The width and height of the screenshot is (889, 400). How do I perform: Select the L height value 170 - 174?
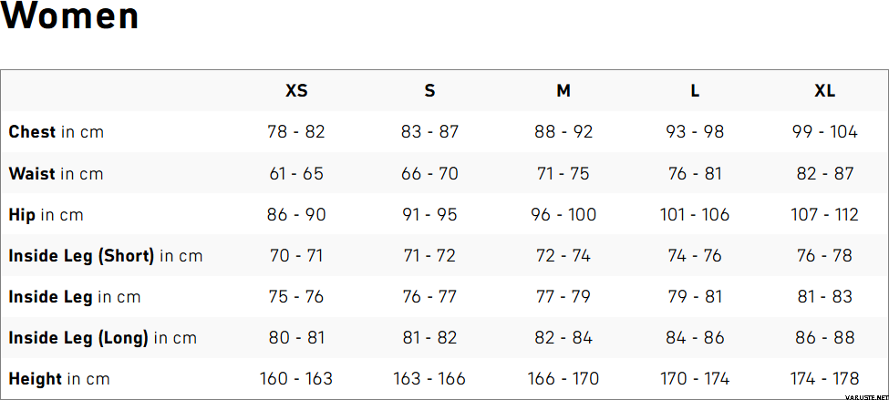pyautogui.click(x=695, y=379)
